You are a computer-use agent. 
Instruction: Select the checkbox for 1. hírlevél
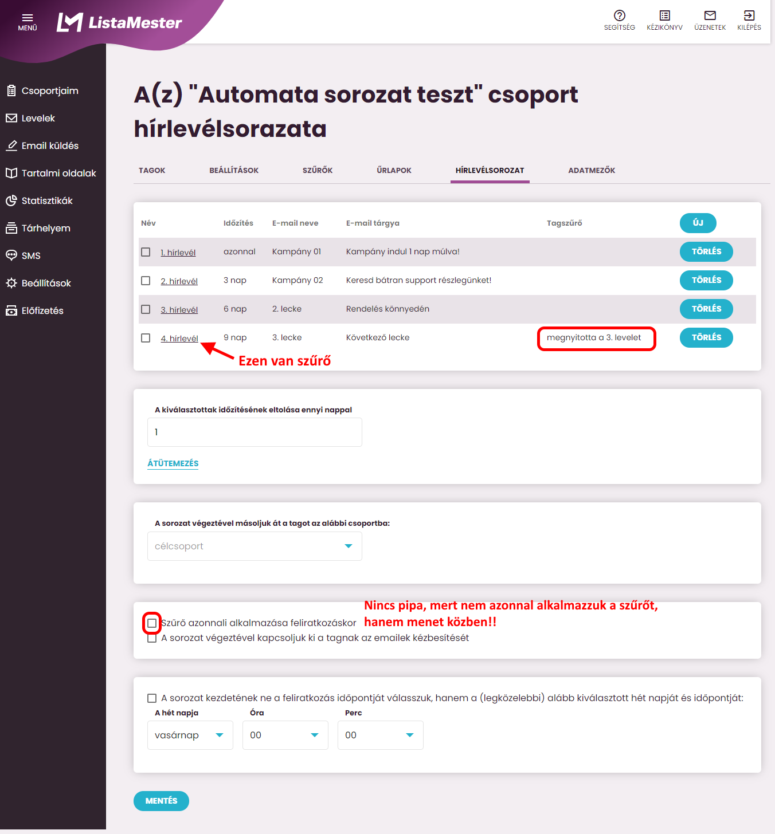point(146,252)
